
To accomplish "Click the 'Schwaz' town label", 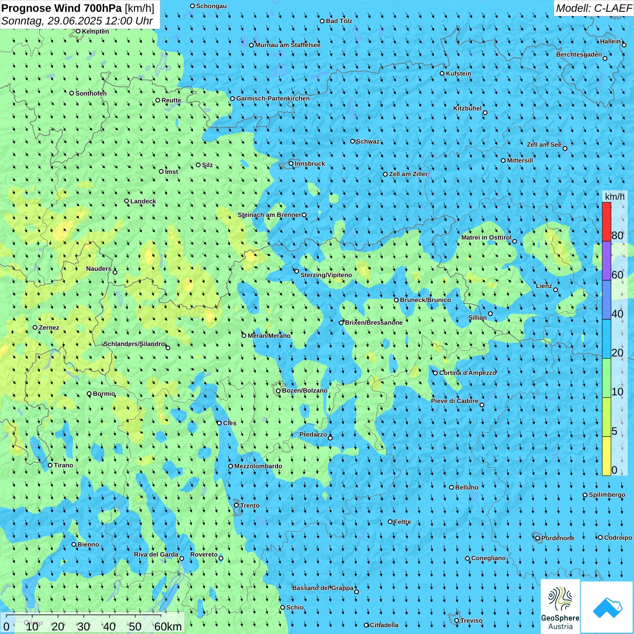I will click(368, 141).
